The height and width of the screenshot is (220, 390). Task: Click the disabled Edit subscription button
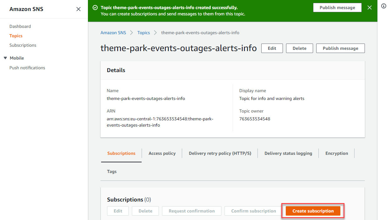(118, 211)
